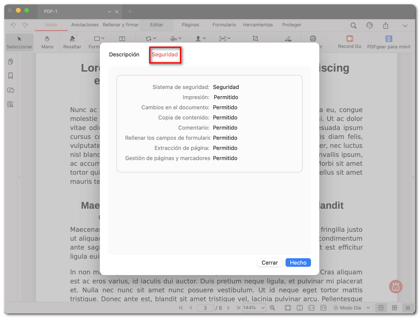Image resolution: width=420 pixels, height=318 pixels.
Task: Expand the PDF-1 document tab dropdown
Action: (x=109, y=11)
